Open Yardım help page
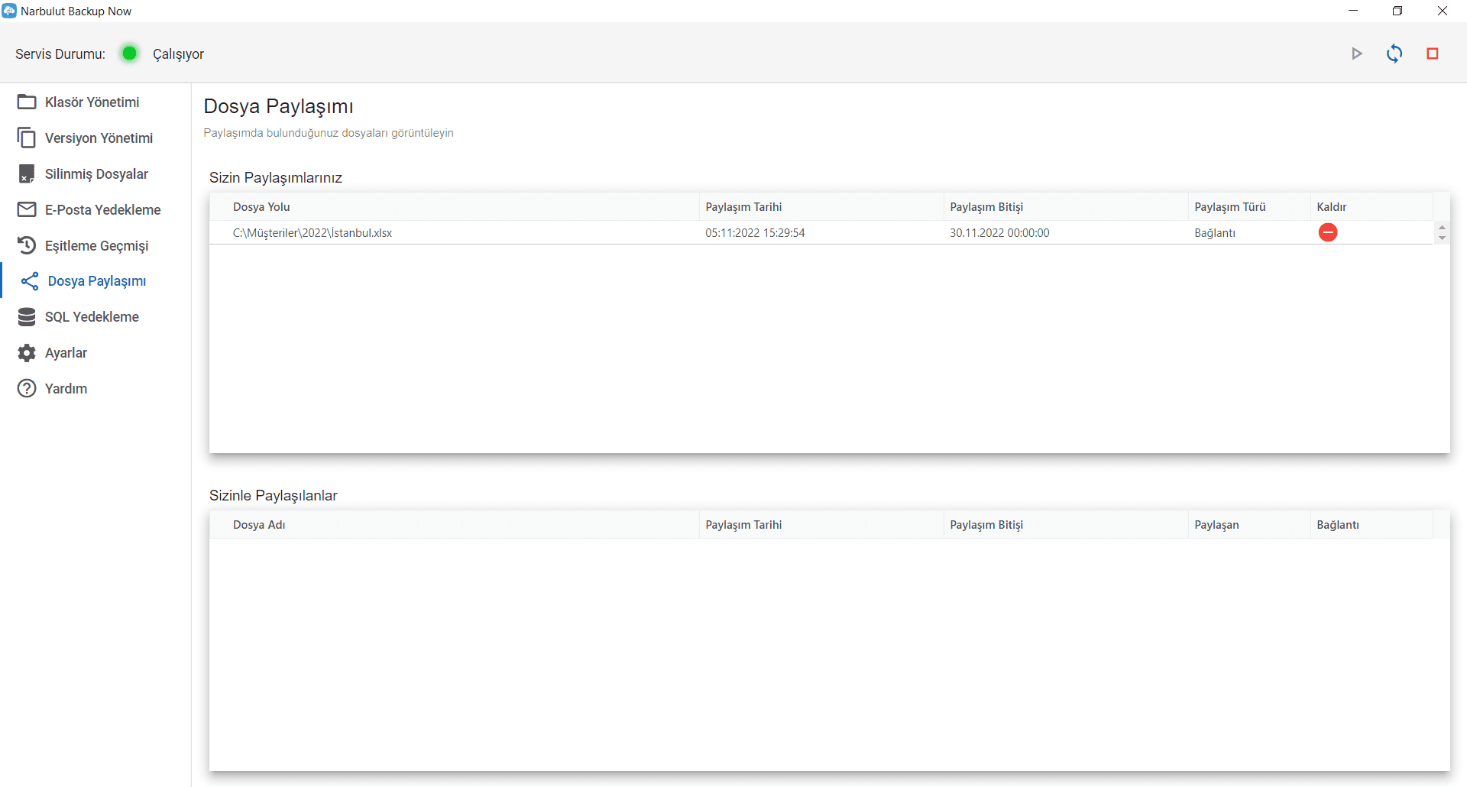Screen dimensions: 1467x787 click(66, 389)
